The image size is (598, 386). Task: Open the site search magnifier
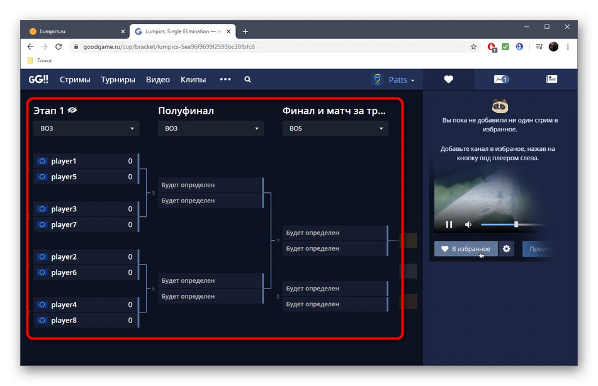pos(247,79)
